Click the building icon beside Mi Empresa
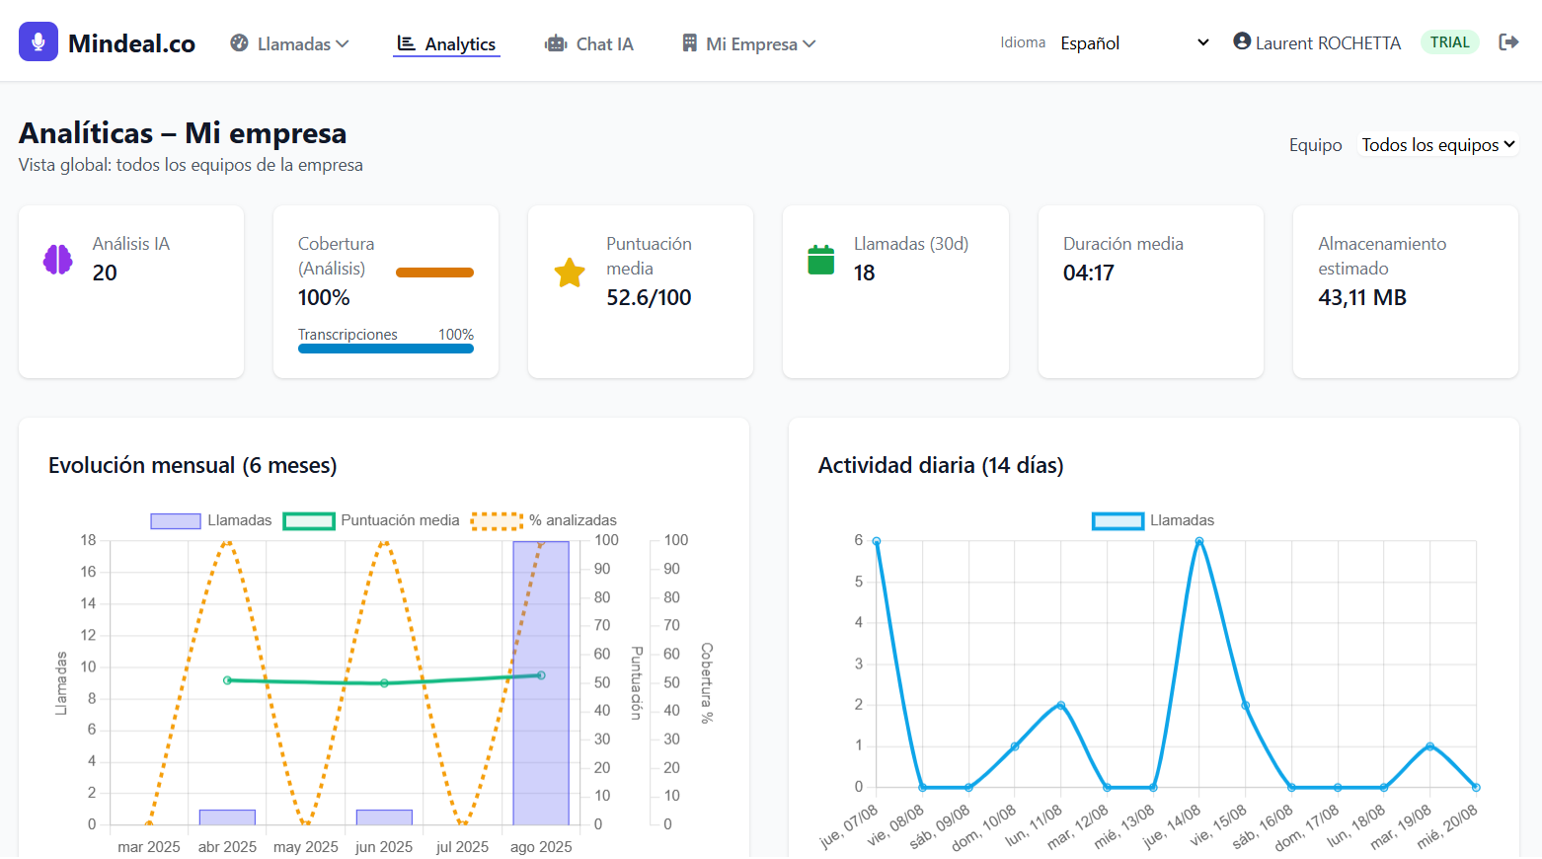 [x=689, y=42]
